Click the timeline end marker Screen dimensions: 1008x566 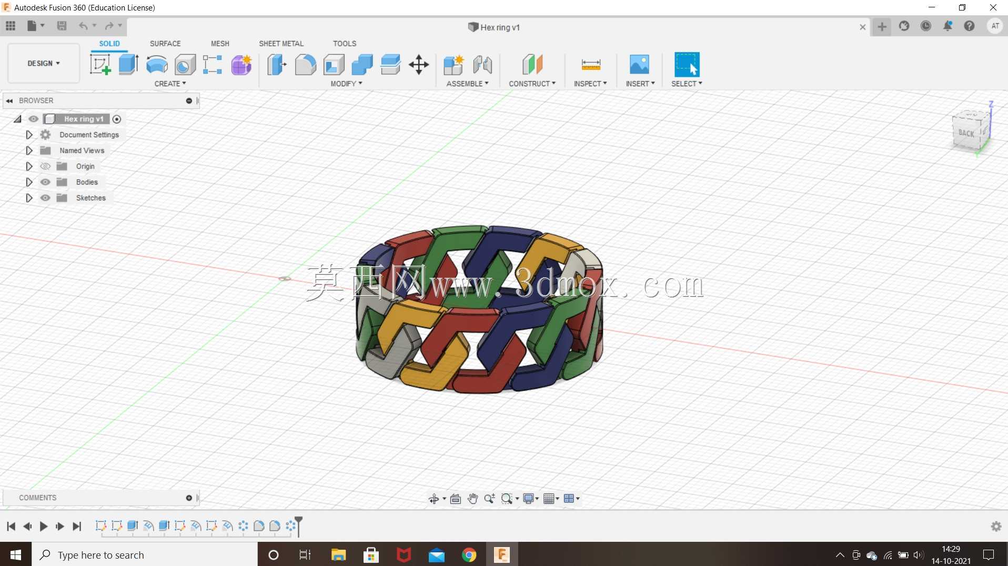coord(298,526)
